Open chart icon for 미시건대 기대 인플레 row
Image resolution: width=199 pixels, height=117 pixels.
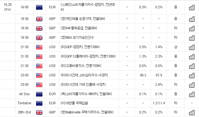tap(192, 85)
